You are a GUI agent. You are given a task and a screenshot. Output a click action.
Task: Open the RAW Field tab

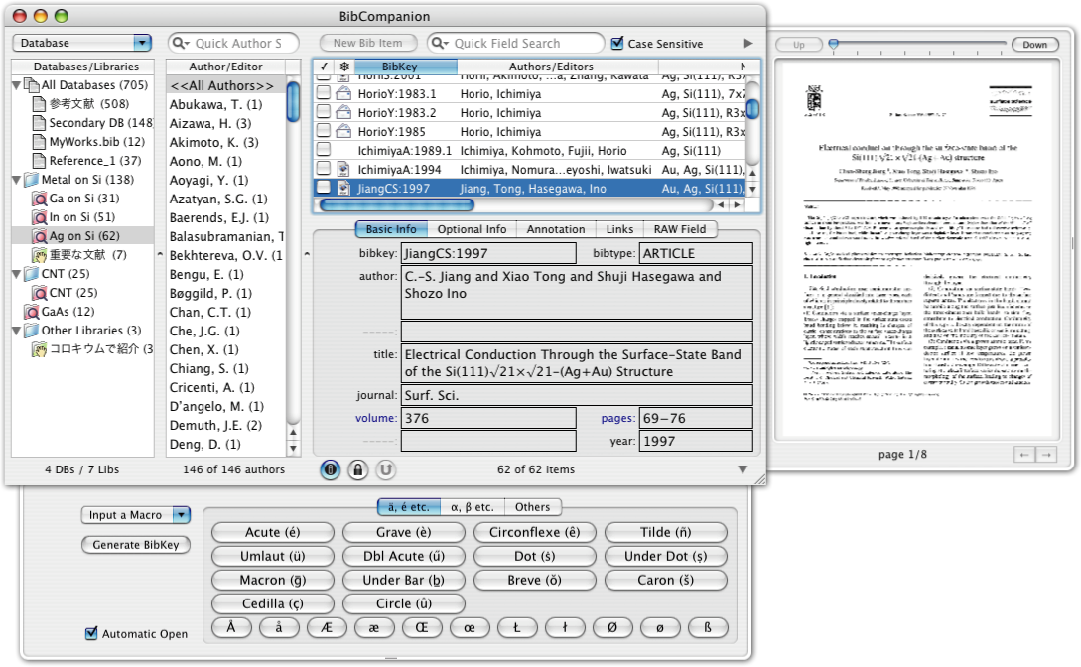[x=680, y=229]
